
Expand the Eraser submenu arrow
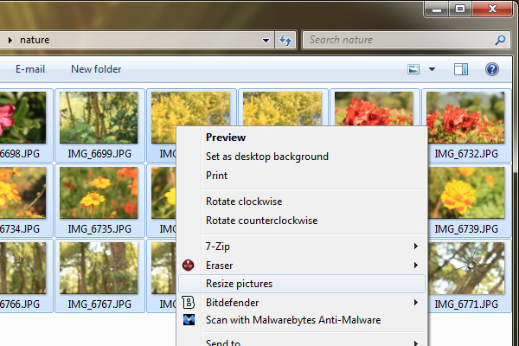416,266
